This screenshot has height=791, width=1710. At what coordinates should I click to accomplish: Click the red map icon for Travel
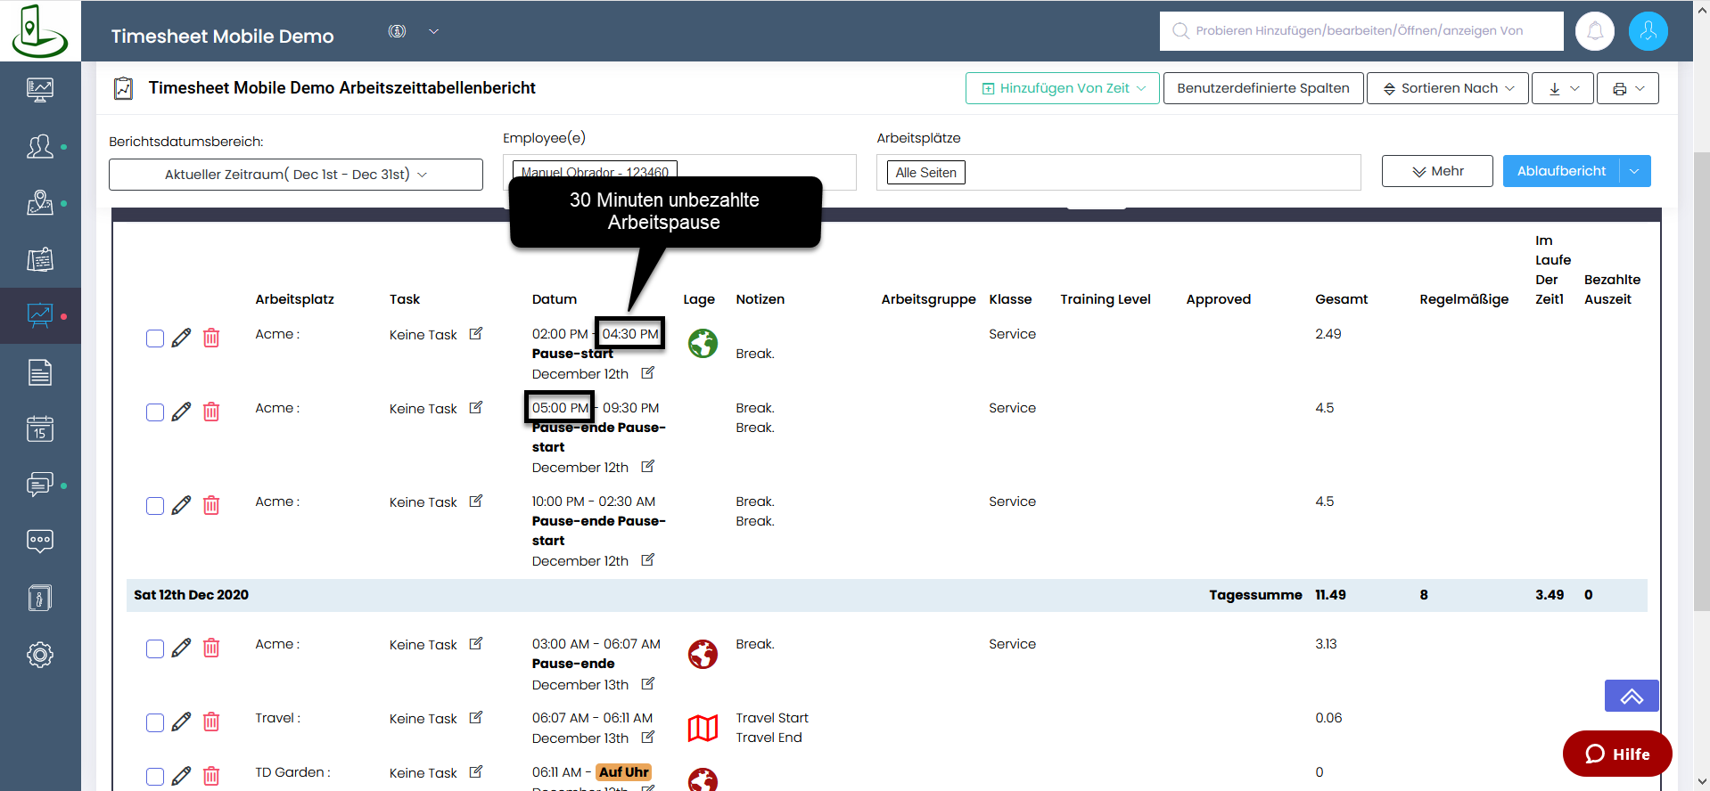click(x=703, y=728)
